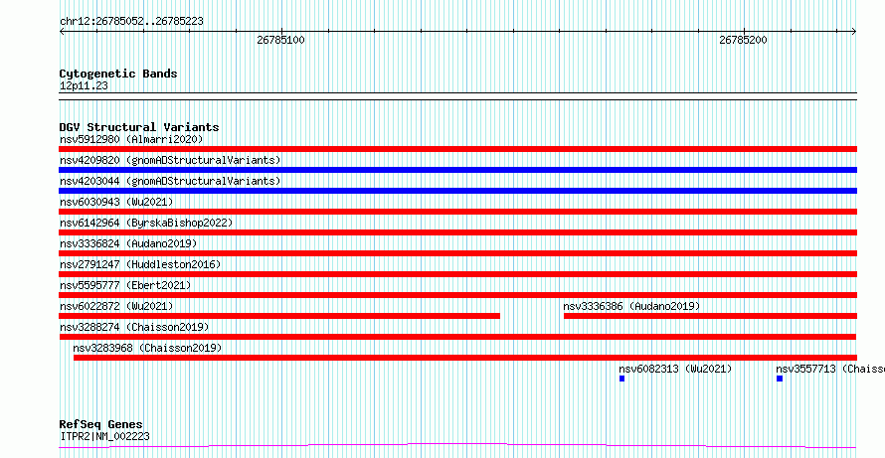Open nsv6142964 (ByrskaBishop2022) label
The height and width of the screenshot is (458, 885).
(x=146, y=223)
